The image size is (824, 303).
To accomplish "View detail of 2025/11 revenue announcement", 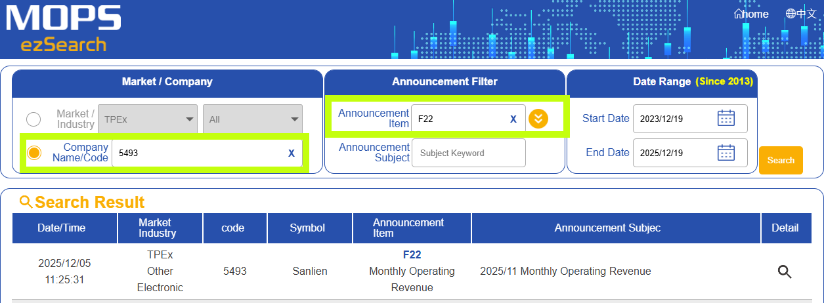I will pos(784,272).
